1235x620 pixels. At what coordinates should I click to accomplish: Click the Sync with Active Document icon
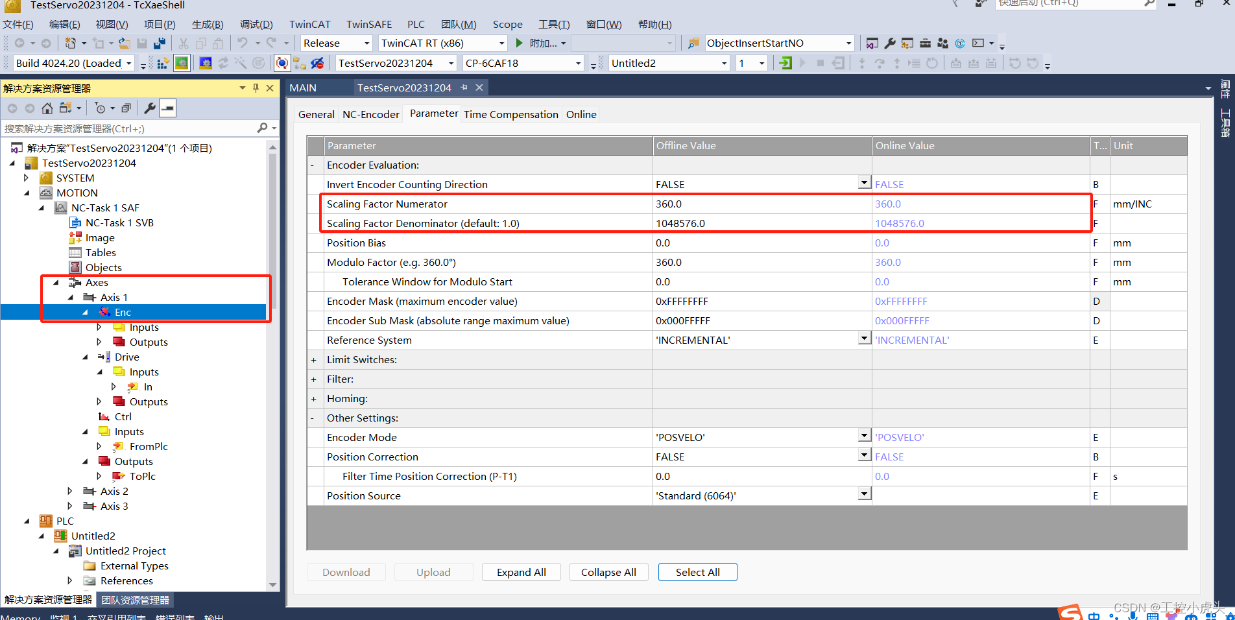click(x=66, y=108)
